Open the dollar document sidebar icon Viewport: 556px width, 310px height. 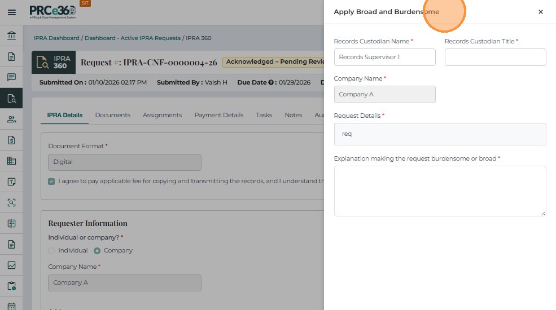pos(11,140)
